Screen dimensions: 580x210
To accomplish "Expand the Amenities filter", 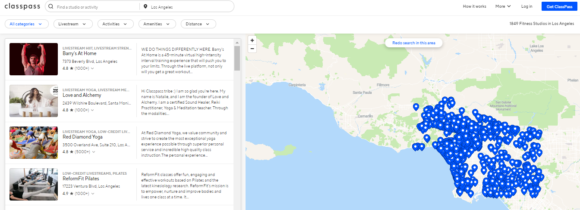I will coord(157,24).
